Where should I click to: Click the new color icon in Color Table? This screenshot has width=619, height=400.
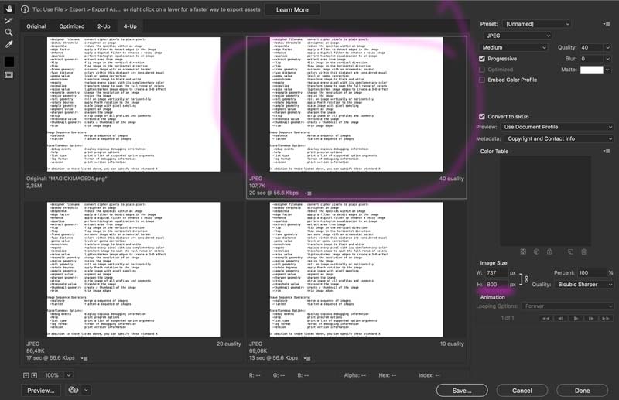(570, 251)
